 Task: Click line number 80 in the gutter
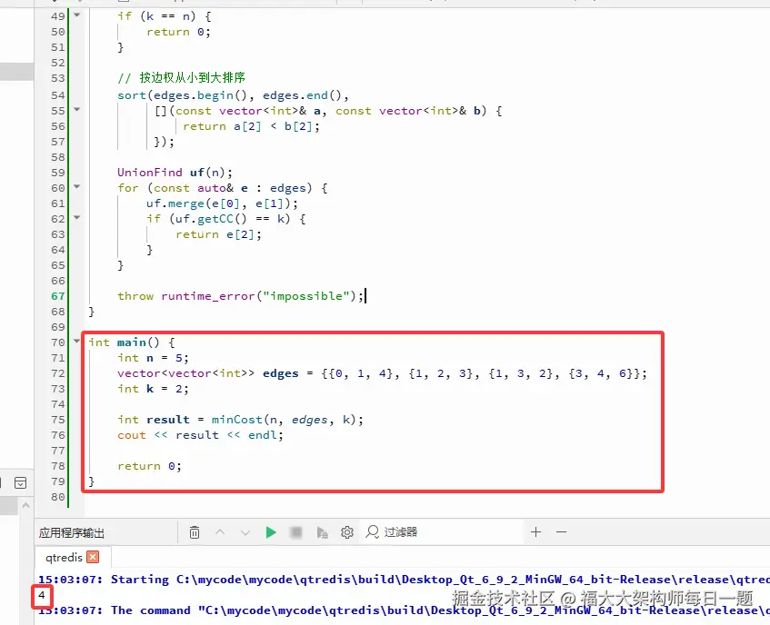58,498
